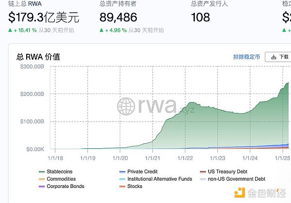Viewport: 291px width, 203px height.
Task: Toggle the Private Credit legend series
Action: (x=141, y=172)
